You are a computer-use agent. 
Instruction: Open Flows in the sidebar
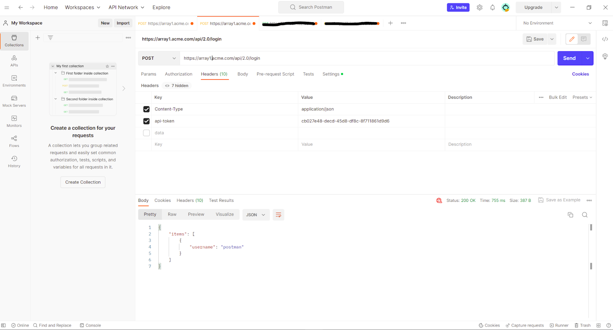[14, 141]
